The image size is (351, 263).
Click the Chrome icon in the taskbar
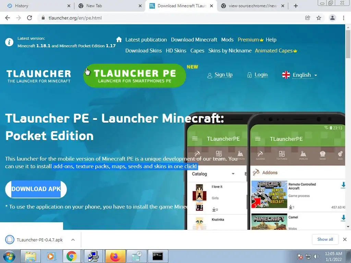71,256
